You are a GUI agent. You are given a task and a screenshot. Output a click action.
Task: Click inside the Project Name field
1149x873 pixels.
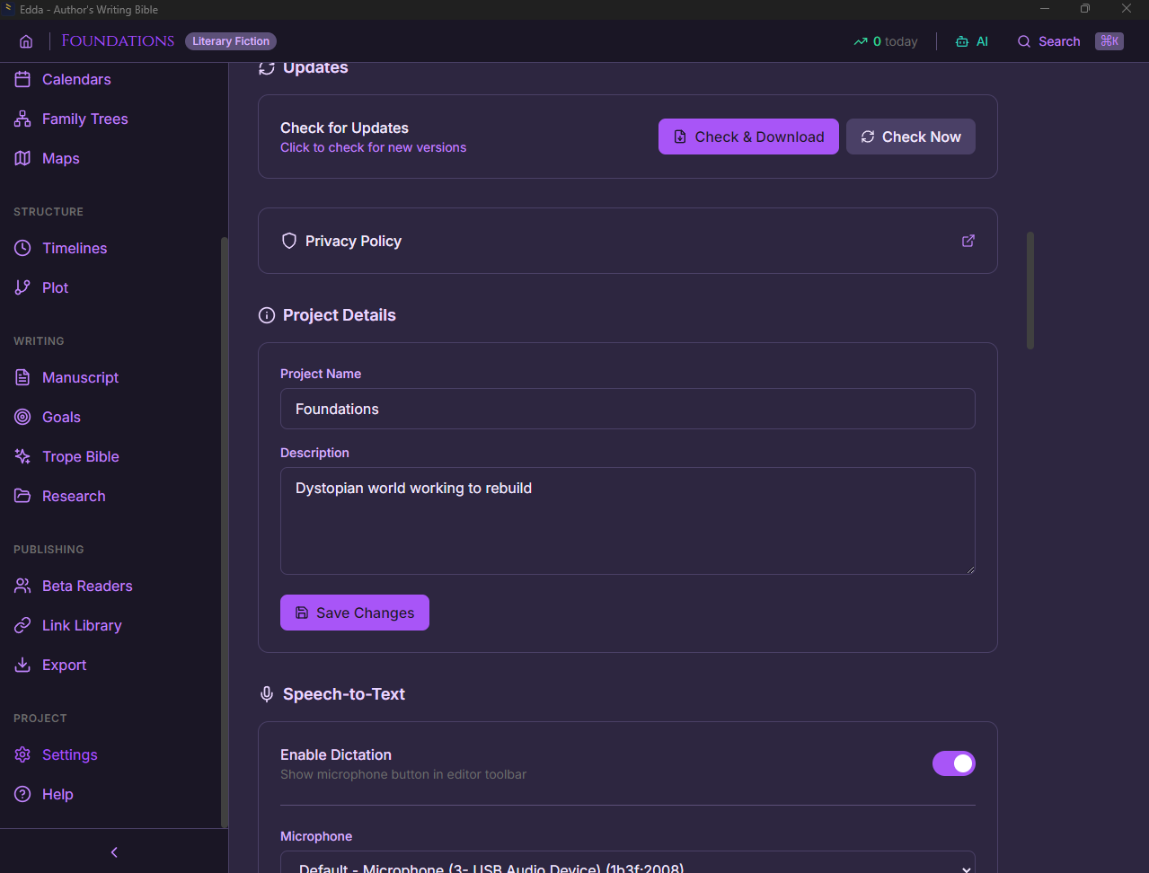click(x=626, y=409)
